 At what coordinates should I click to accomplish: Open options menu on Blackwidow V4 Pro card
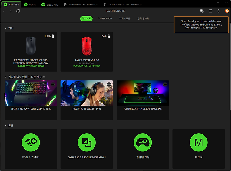point(53,84)
